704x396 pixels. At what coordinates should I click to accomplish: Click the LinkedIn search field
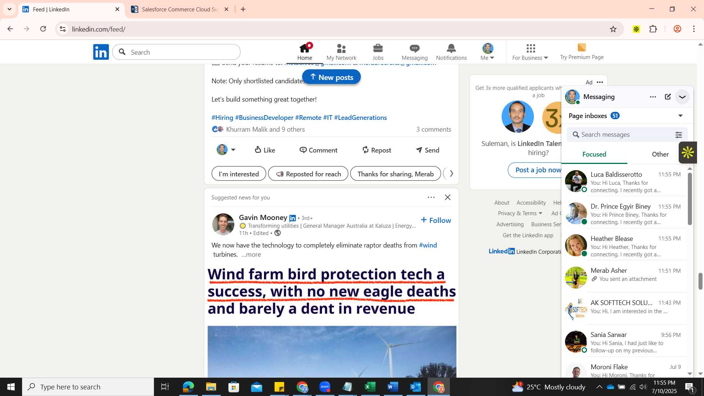pyautogui.click(x=176, y=52)
